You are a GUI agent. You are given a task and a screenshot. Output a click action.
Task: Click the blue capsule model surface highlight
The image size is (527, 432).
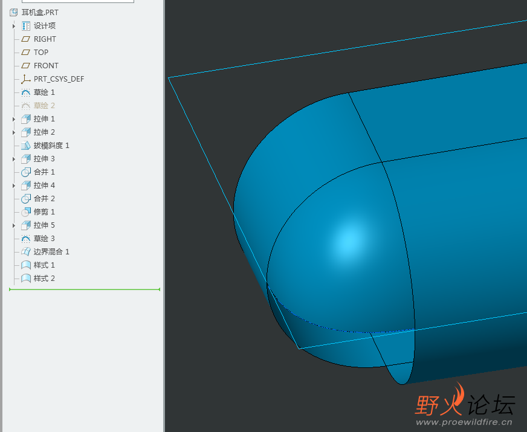349,242
